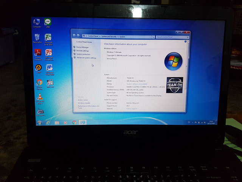Open Performance Information and Tools link
242x182 pixels.
coord(88,107)
